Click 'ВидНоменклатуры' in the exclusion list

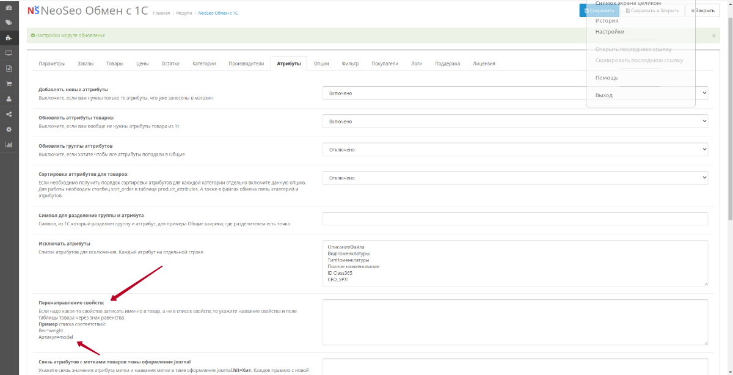click(349, 253)
